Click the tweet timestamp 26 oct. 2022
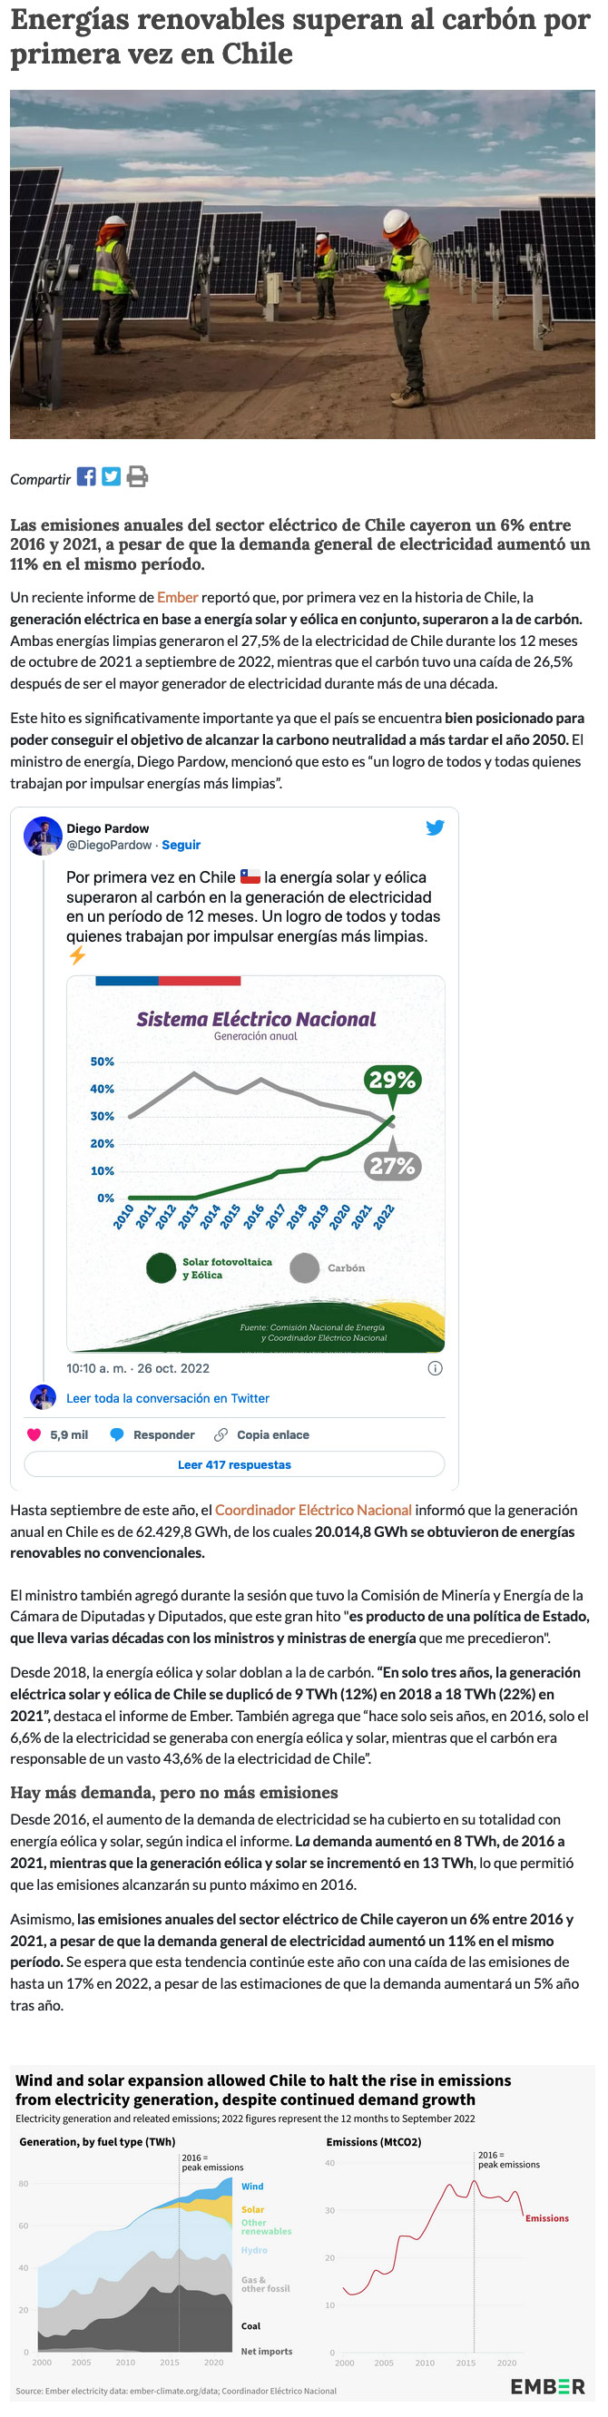This screenshot has height=2417, width=608. (138, 1368)
